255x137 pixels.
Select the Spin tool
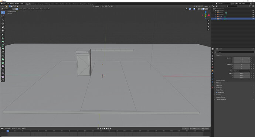3,63
